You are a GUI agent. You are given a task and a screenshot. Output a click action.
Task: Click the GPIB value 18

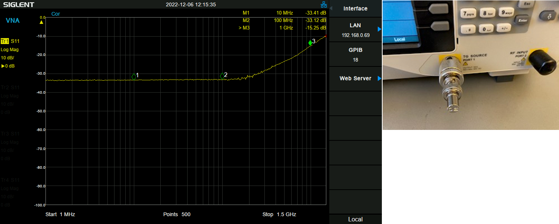tap(355, 60)
